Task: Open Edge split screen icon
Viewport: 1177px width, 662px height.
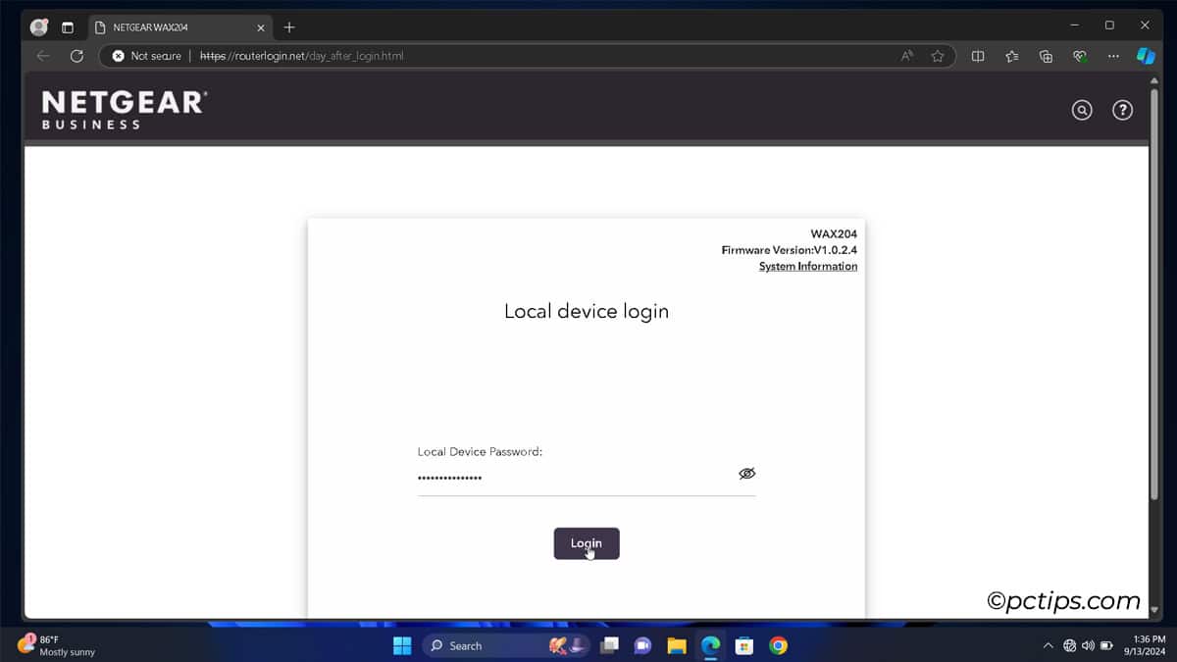Action: coord(978,56)
